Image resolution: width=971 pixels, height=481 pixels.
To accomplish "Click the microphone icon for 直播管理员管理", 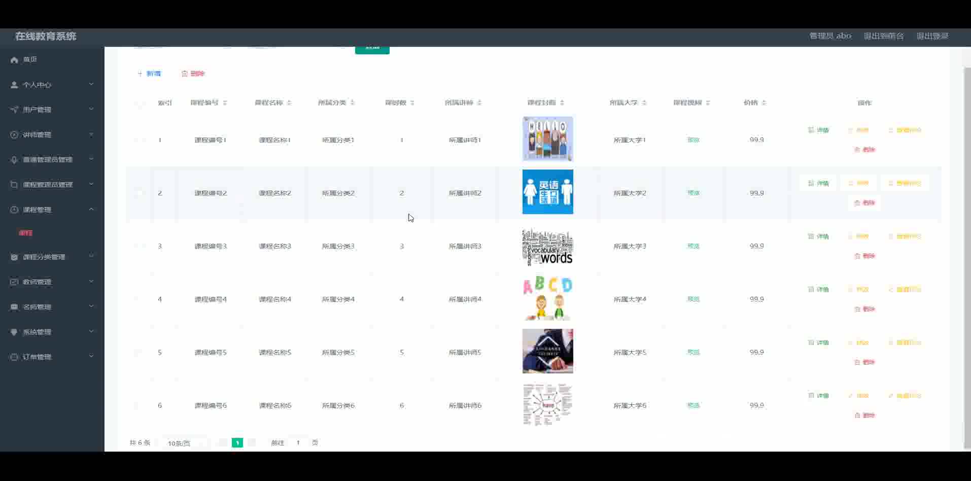I will [x=14, y=160].
